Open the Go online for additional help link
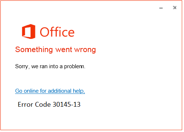Image resolution: width=184 pixels, height=132 pixels. tap(50, 91)
